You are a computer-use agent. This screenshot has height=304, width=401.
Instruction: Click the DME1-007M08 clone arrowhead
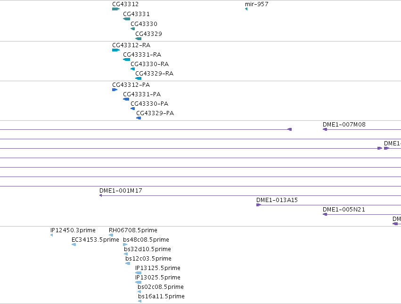[325, 129]
